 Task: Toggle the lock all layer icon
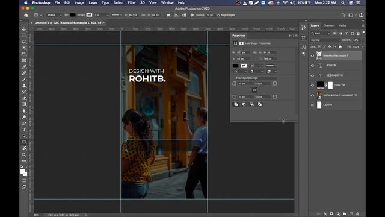(x=340, y=47)
